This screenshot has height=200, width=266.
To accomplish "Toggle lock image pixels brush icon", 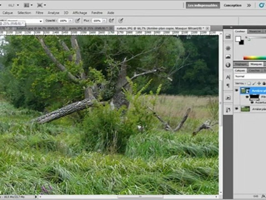I will tap(254, 83).
